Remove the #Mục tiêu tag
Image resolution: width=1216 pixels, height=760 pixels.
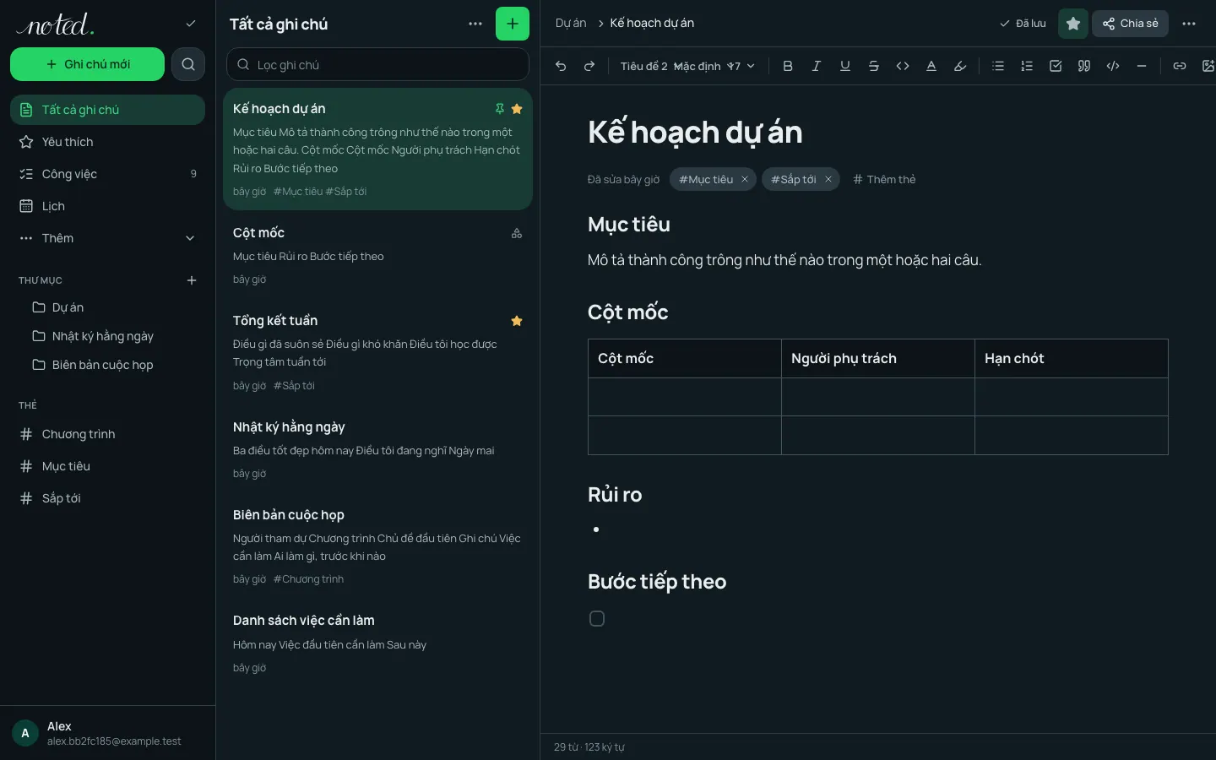(745, 179)
